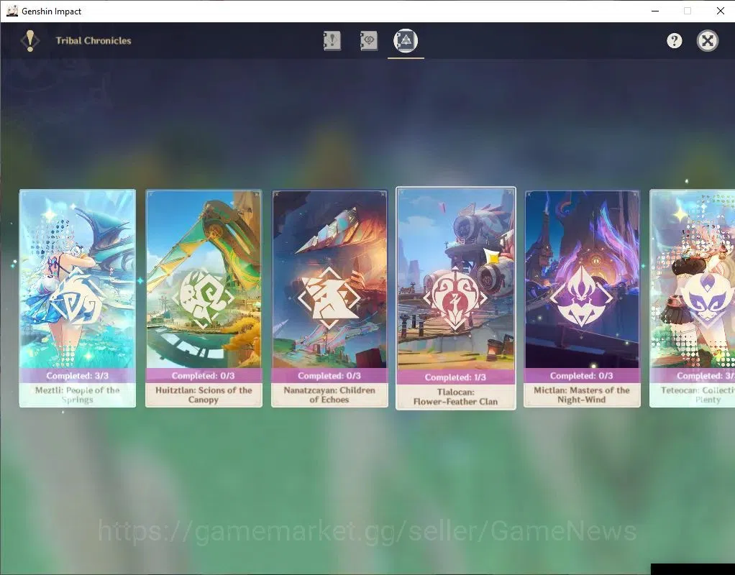
Task: Close the Tribal Chronicles menu
Action: click(x=708, y=41)
